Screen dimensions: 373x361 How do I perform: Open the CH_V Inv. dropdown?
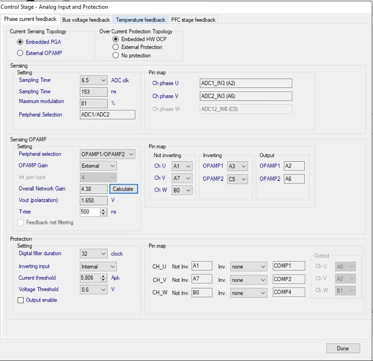coord(248,280)
